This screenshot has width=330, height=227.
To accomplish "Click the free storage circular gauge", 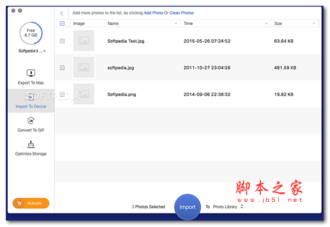I will 31,33.
